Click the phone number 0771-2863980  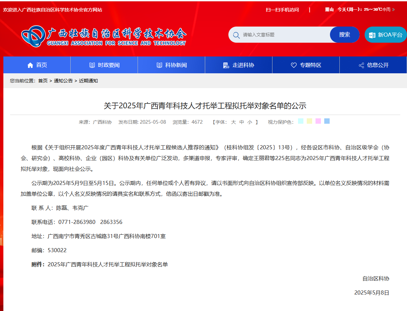pyautogui.click(x=77, y=222)
